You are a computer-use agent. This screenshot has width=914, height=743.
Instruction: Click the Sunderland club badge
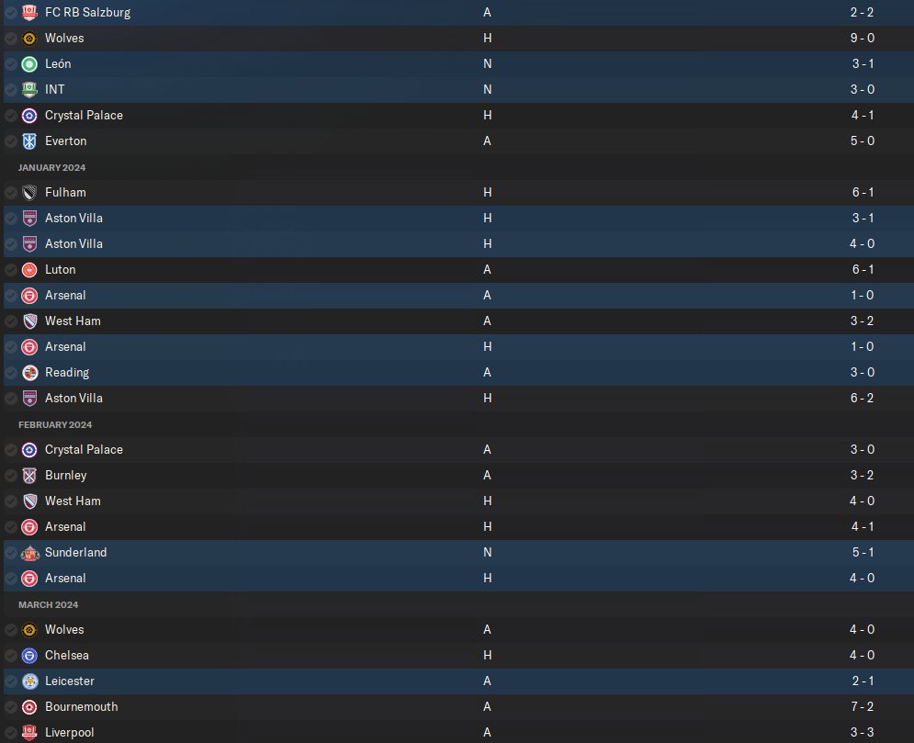point(29,553)
